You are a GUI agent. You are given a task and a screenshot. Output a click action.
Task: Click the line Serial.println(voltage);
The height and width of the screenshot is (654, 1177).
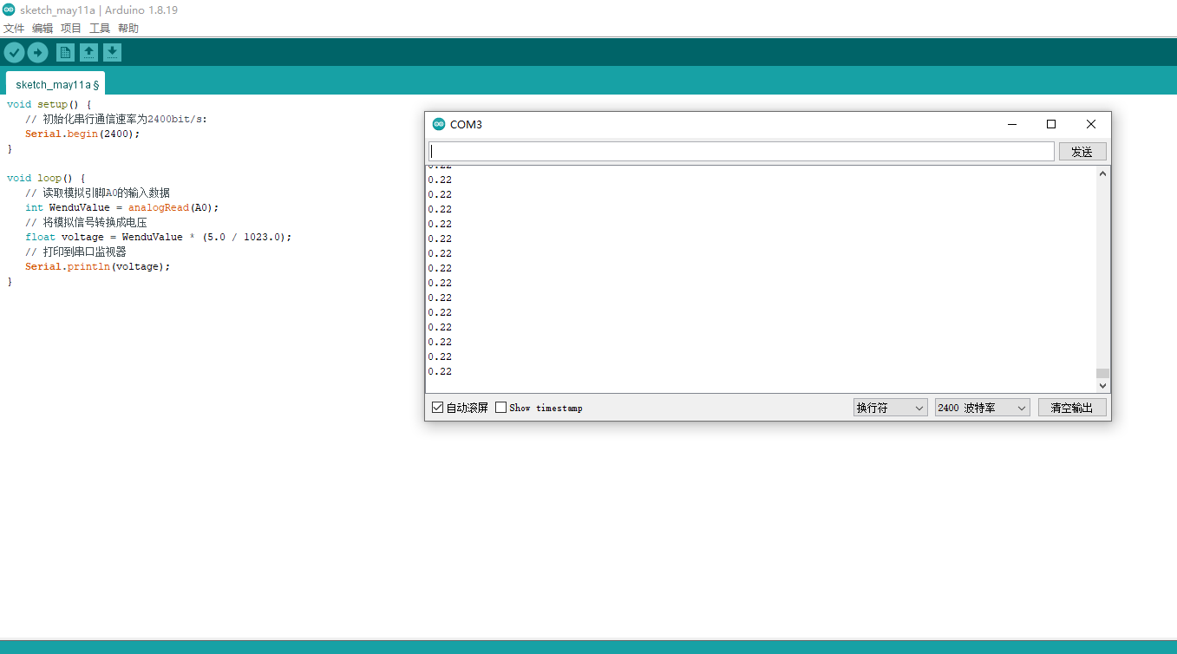[98, 267]
